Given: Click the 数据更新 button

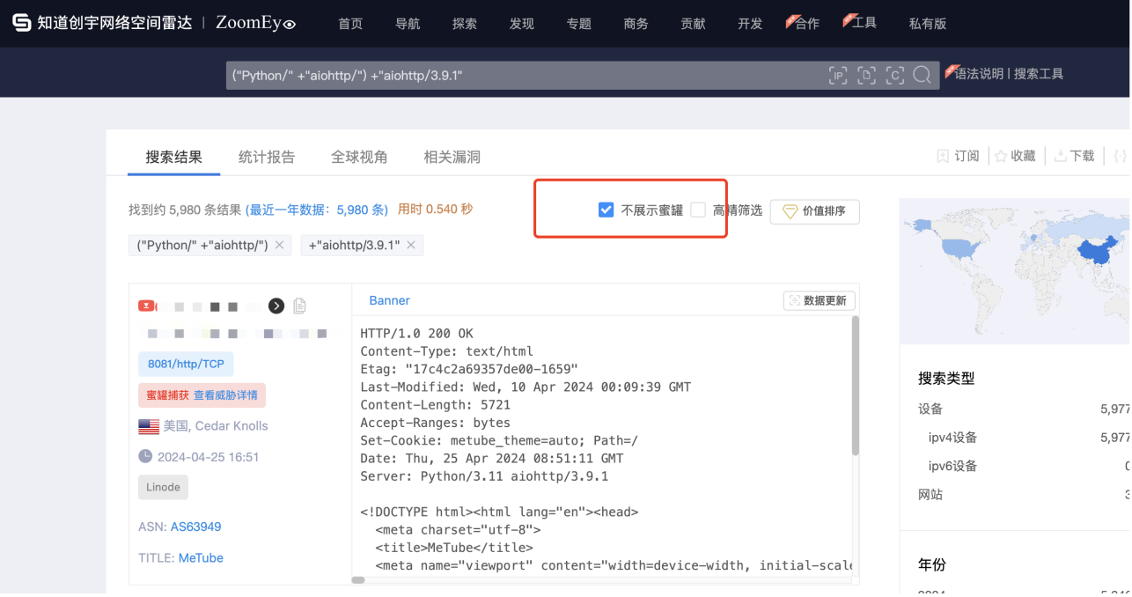Looking at the screenshot, I should coord(820,300).
